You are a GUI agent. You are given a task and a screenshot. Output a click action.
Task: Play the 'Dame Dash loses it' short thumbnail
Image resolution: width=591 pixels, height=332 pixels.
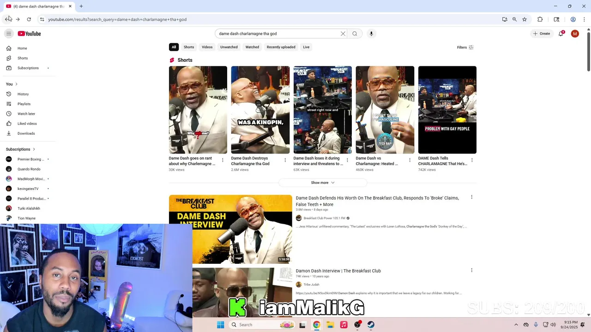323,110
